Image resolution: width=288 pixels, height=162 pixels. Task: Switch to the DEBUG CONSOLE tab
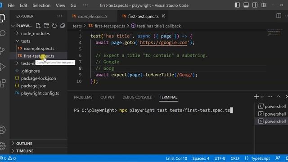(137, 97)
